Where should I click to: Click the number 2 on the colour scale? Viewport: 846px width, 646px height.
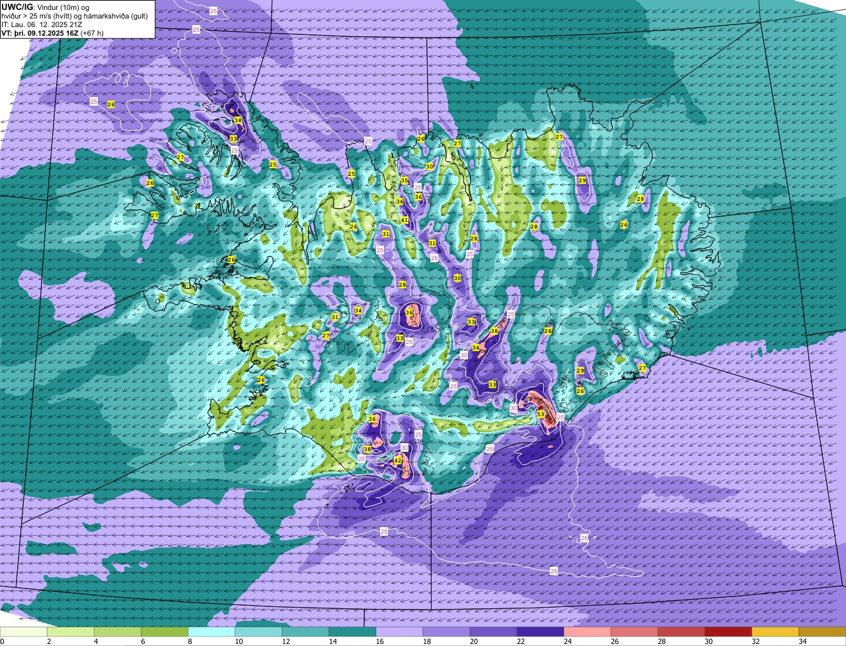[49, 641]
